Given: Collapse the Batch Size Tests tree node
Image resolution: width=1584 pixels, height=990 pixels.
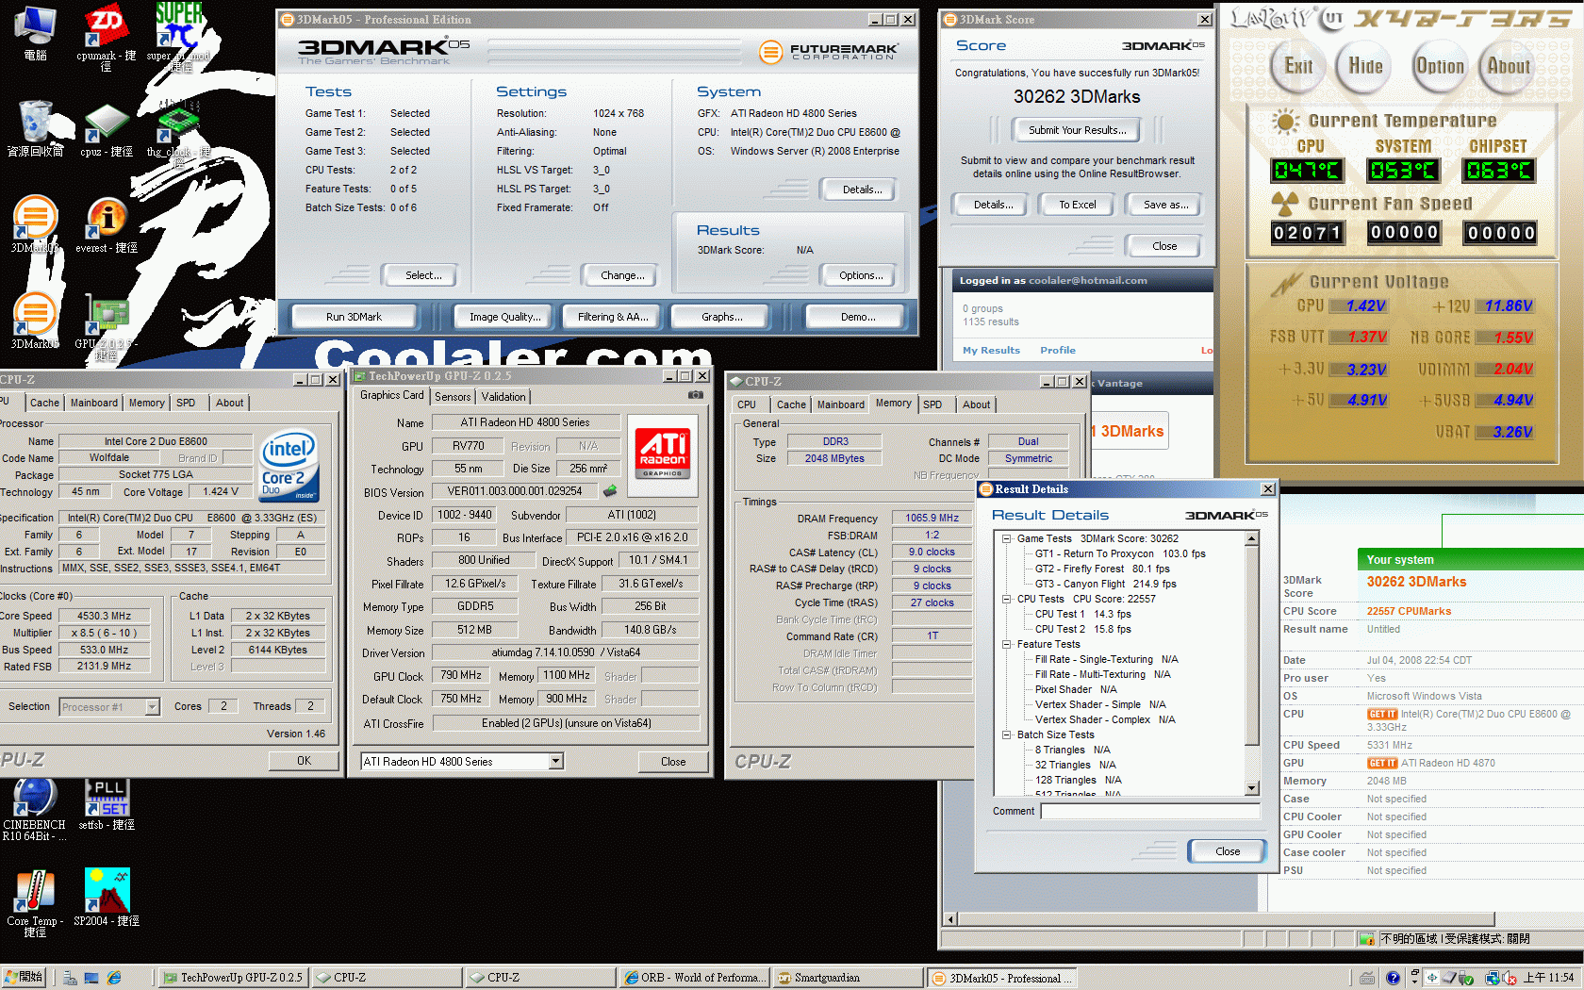Looking at the screenshot, I should pyautogui.click(x=1006, y=734).
